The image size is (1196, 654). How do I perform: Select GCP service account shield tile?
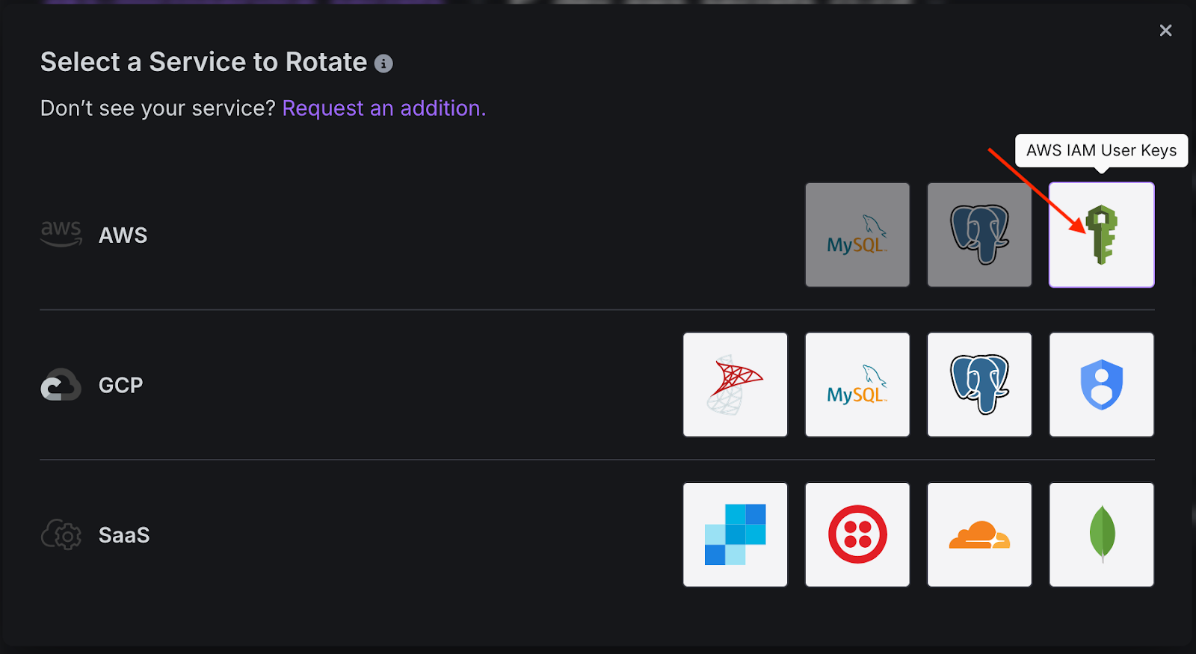point(1101,385)
